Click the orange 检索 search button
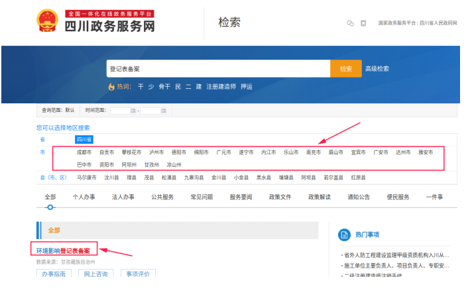The image size is (470, 302). click(345, 69)
